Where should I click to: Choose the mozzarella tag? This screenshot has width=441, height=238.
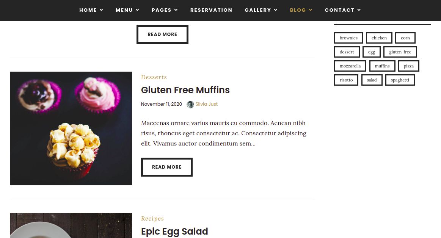pos(350,66)
